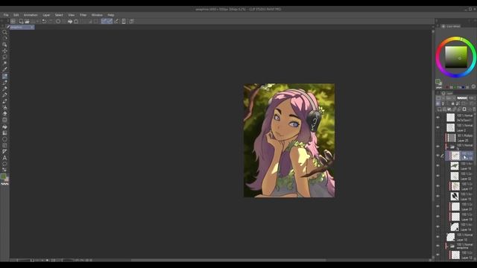477x268 pixels.
Task: Hide Layer 17 via eye icon
Action: 438,186
